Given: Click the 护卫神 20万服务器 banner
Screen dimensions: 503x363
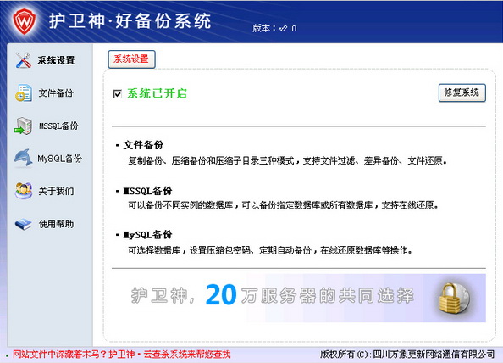Looking at the screenshot, I should click(299, 298).
